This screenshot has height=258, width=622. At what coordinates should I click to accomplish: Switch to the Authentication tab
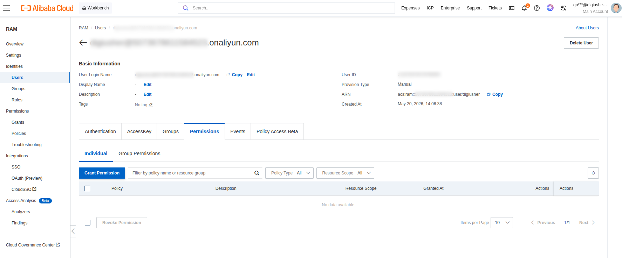[x=100, y=131]
